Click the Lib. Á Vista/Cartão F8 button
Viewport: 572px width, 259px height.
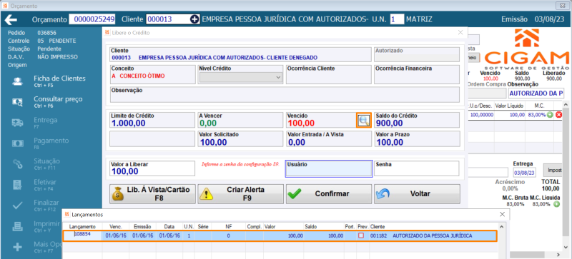(152, 194)
